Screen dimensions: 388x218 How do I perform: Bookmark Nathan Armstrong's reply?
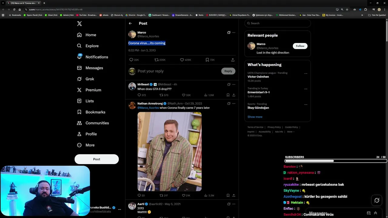click(228, 196)
